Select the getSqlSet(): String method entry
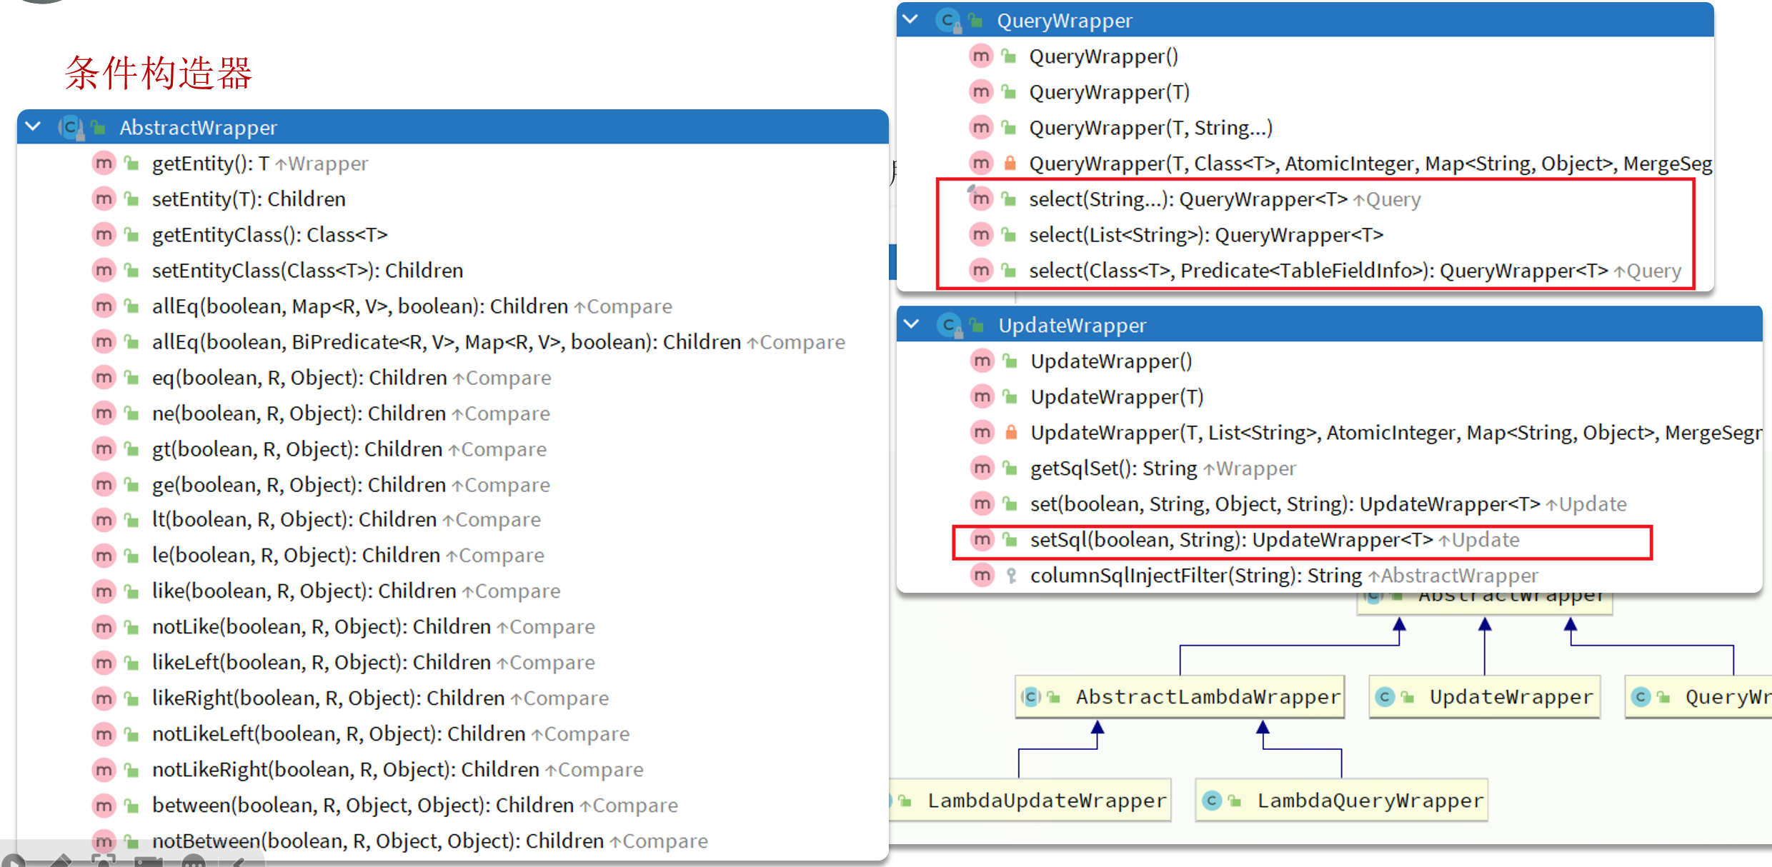 tap(1162, 468)
